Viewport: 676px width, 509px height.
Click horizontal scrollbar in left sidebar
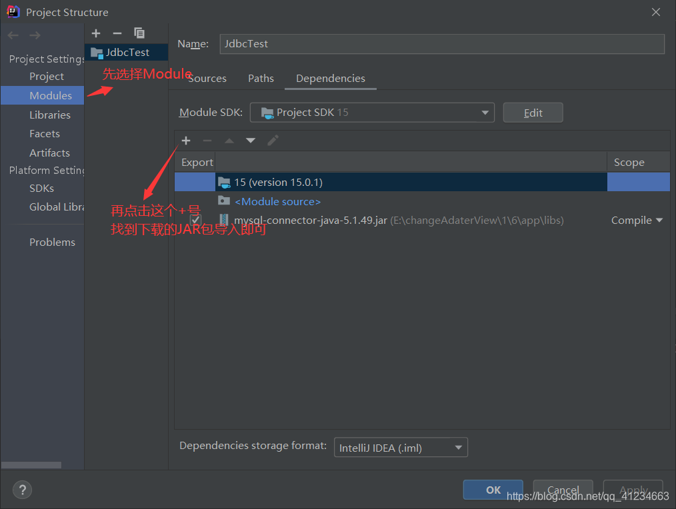pyautogui.click(x=31, y=465)
